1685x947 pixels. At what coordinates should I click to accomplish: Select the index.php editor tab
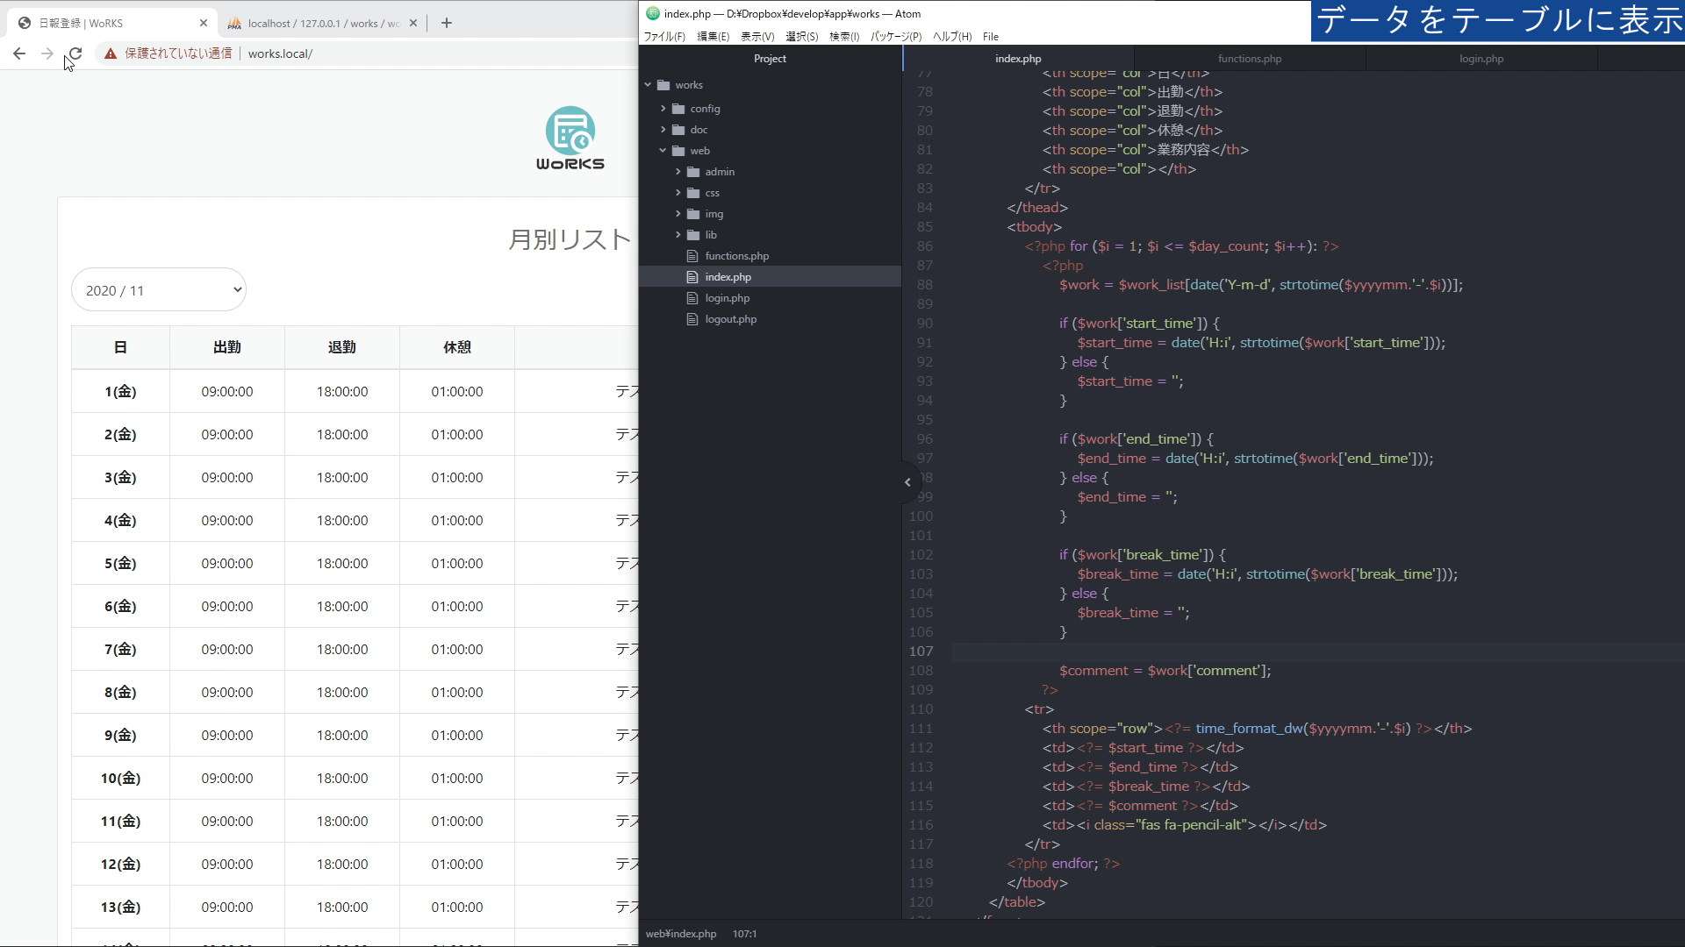(1018, 59)
